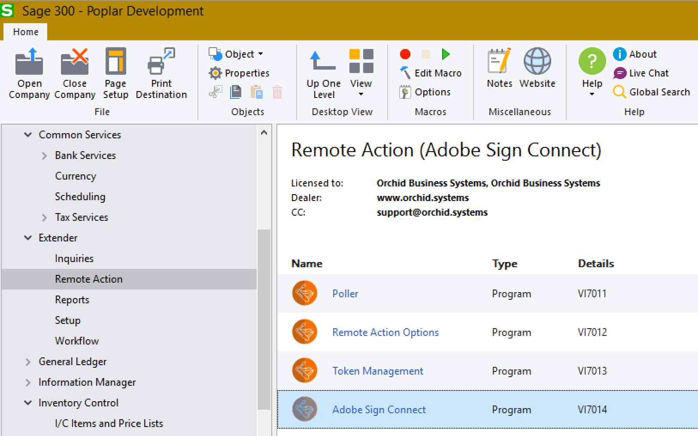Stop macro recording with square button
698x436 pixels.
[425, 54]
